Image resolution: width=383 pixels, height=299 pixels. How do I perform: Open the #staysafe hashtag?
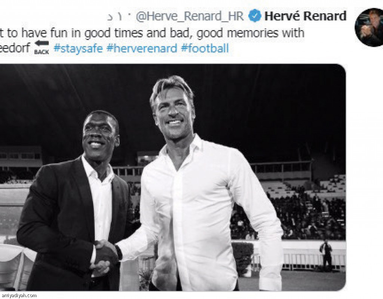point(78,48)
